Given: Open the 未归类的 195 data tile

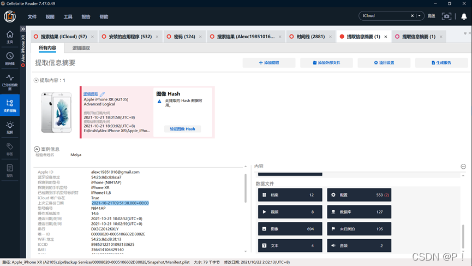Looking at the screenshot, I should (359, 229).
